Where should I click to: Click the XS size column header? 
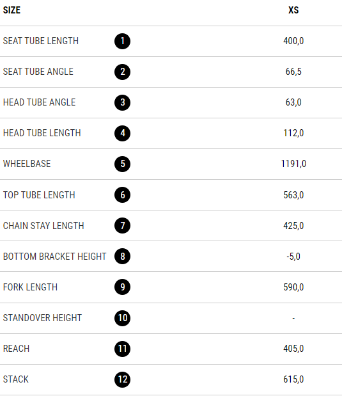tap(293, 10)
